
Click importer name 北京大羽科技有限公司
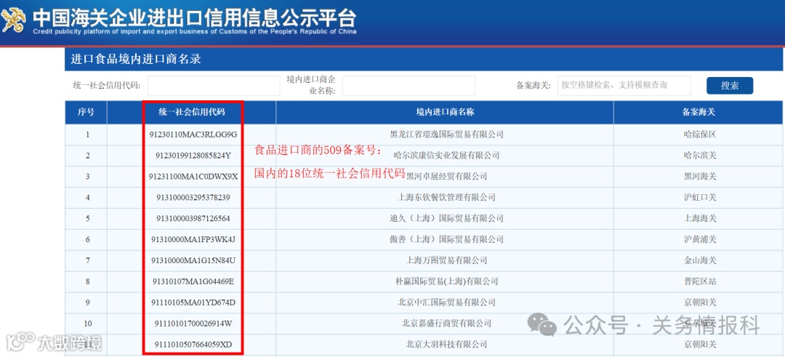[446, 345]
